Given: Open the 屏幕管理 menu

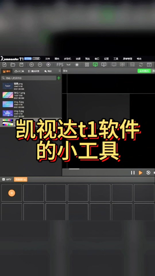Looking at the screenshot, I should (128, 59).
